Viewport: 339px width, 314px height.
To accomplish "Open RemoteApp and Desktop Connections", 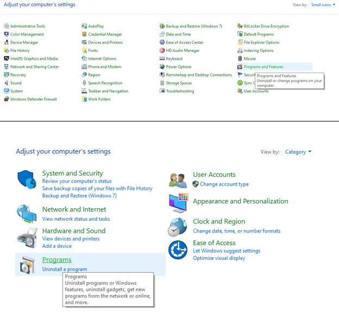I will (199, 75).
